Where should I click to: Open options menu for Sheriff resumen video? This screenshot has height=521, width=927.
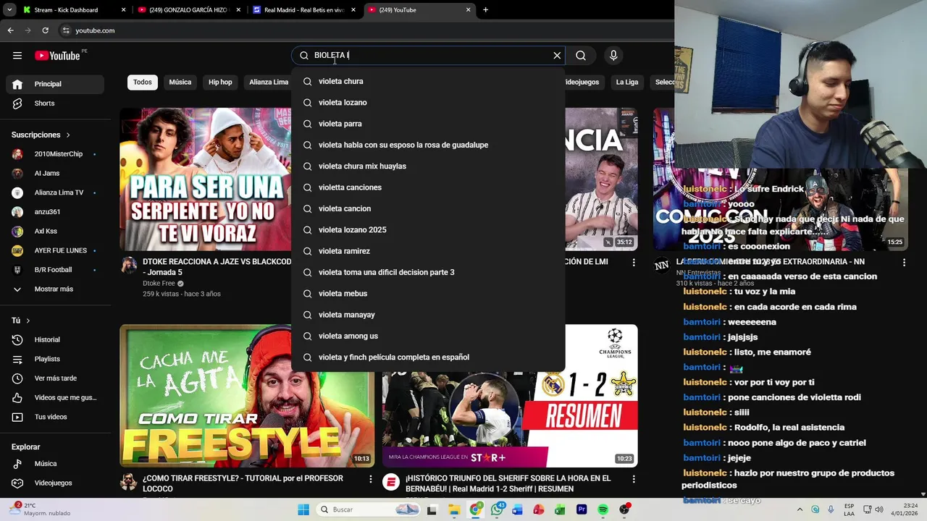tap(633, 479)
